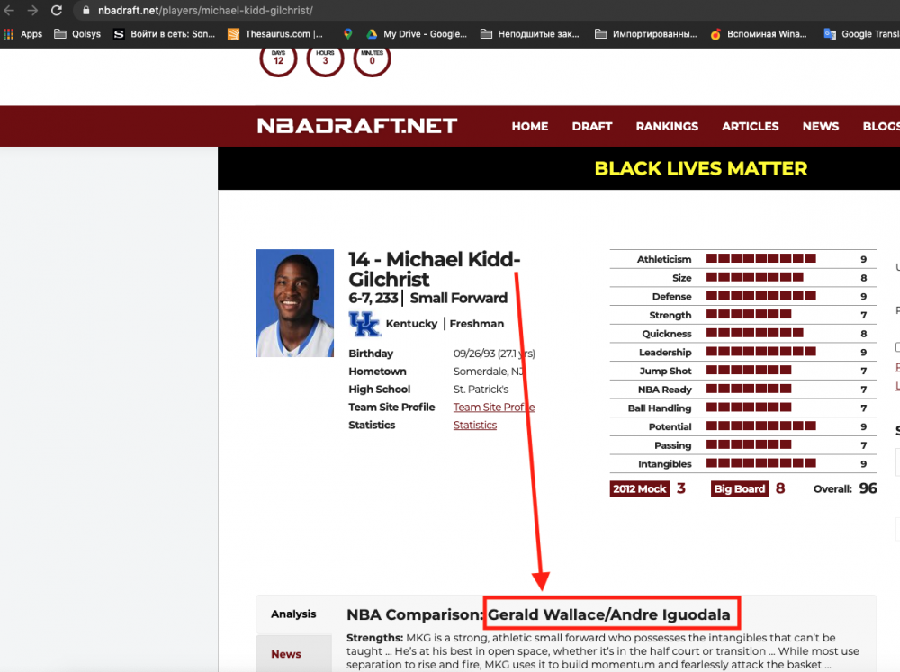
Task: Switch to the News tab
Action: (x=285, y=654)
